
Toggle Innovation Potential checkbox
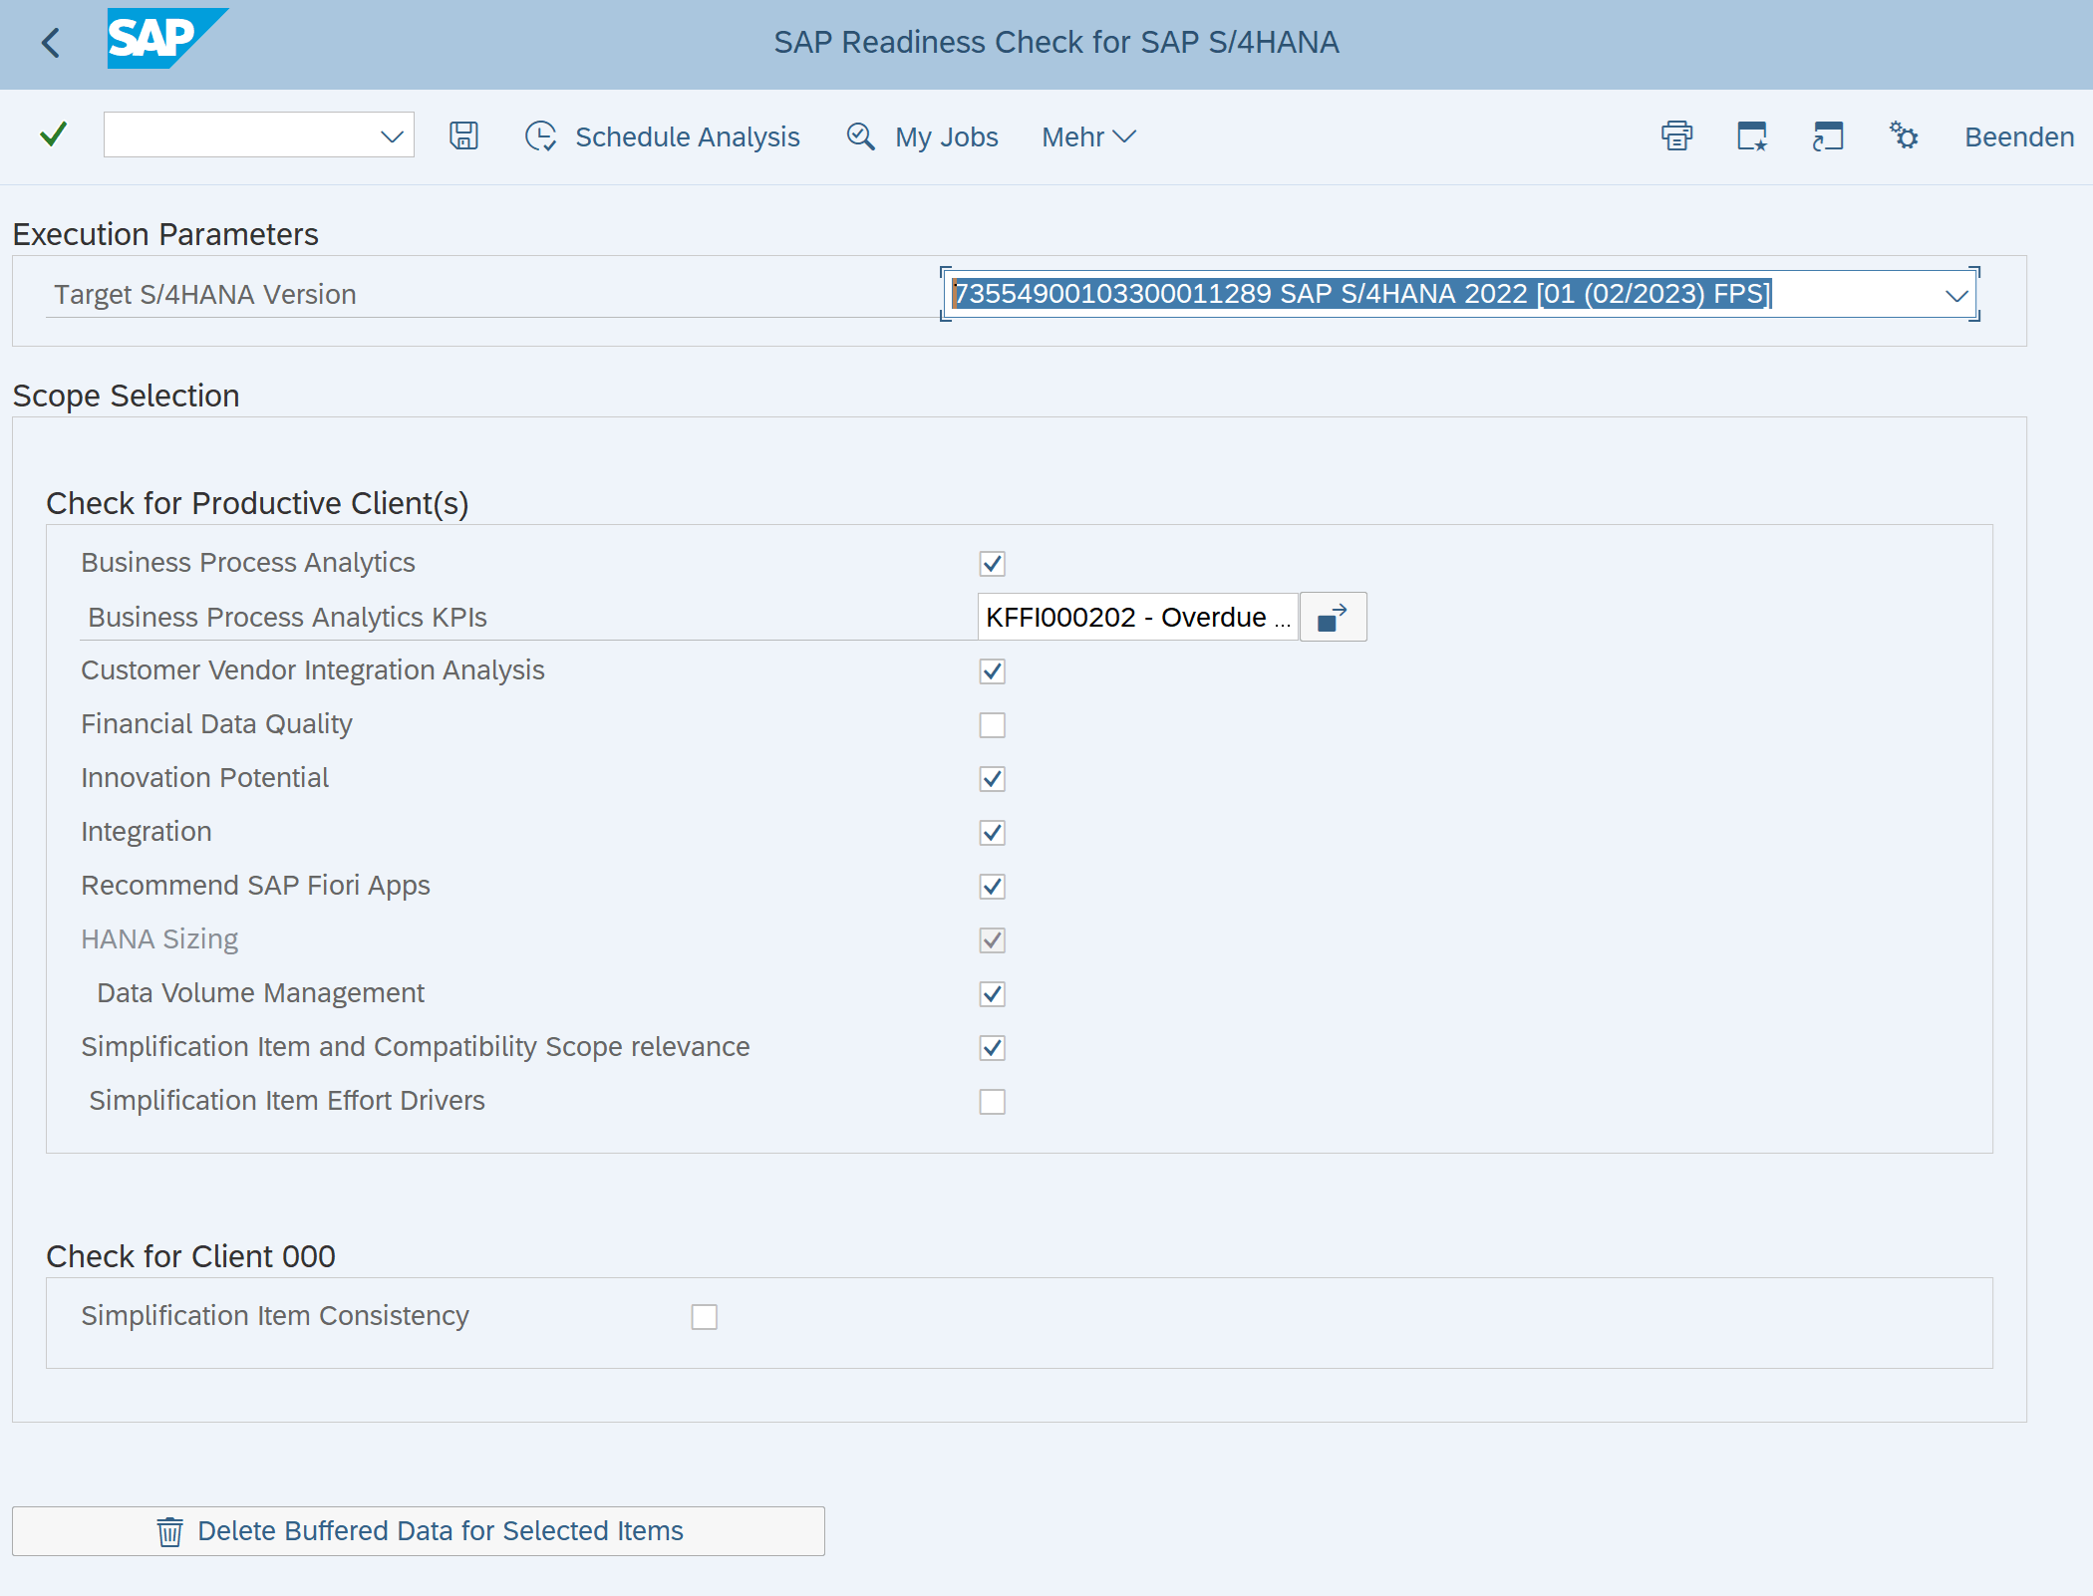coord(992,779)
